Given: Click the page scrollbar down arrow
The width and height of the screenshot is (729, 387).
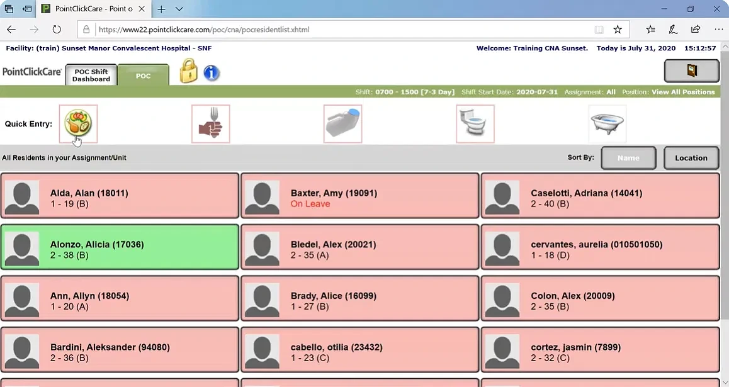Looking at the screenshot, I should [725, 383].
